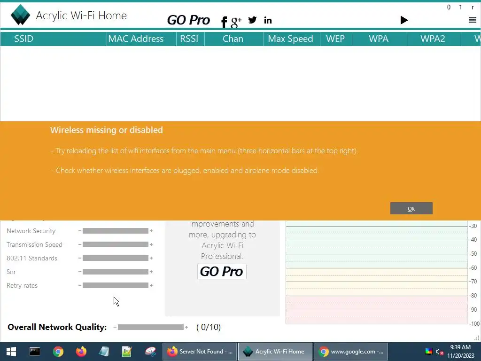Click the 802.11 Standards label

coord(32,258)
